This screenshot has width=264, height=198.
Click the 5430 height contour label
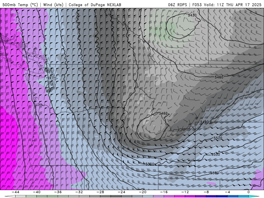point(192,15)
